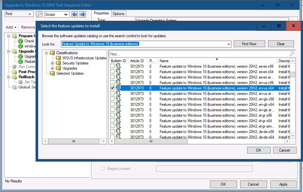Collapse the Rollback group in task sequence

pyautogui.click(x=9, y=77)
